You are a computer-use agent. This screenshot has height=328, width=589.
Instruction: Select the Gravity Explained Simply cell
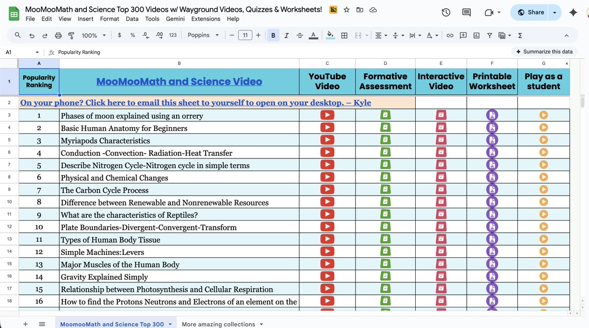click(179, 277)
